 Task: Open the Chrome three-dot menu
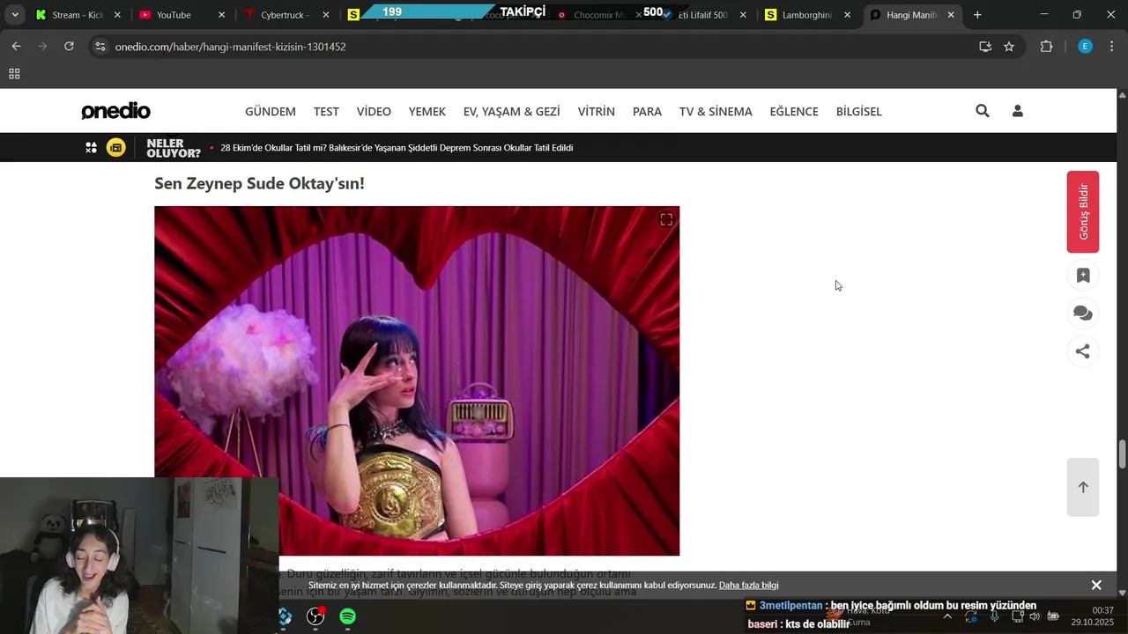click(1112, 47)
